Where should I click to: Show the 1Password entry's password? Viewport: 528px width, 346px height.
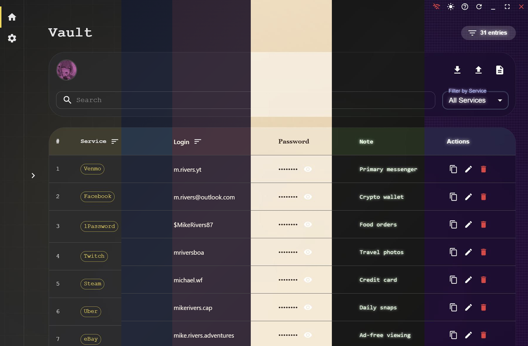click(x=307, y=225)
